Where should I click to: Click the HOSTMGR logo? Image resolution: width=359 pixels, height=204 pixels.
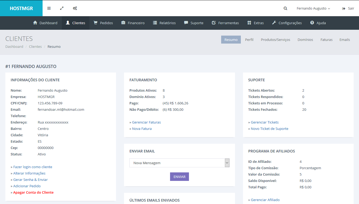pos(21,8)
